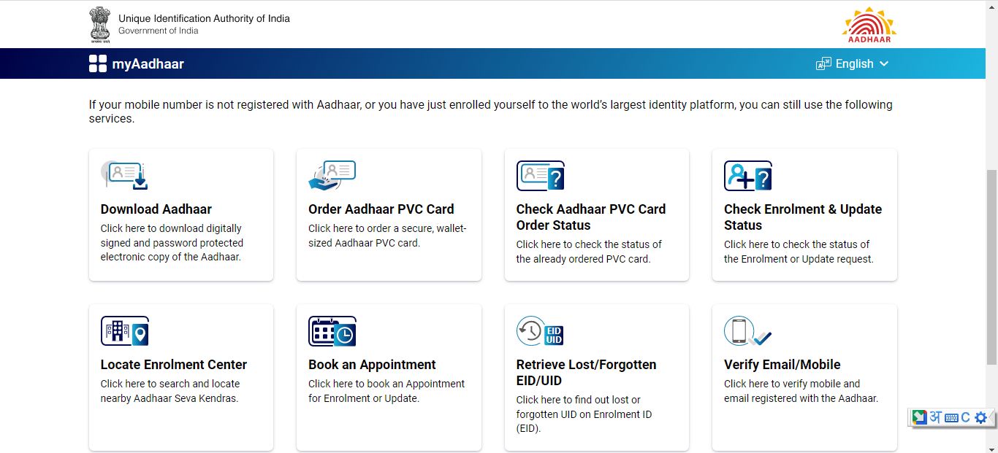998x453 pixels.
Task: Click text 'order a secure, wallet-sized Aadhaar PVC card'
Action: click(387, 236)
